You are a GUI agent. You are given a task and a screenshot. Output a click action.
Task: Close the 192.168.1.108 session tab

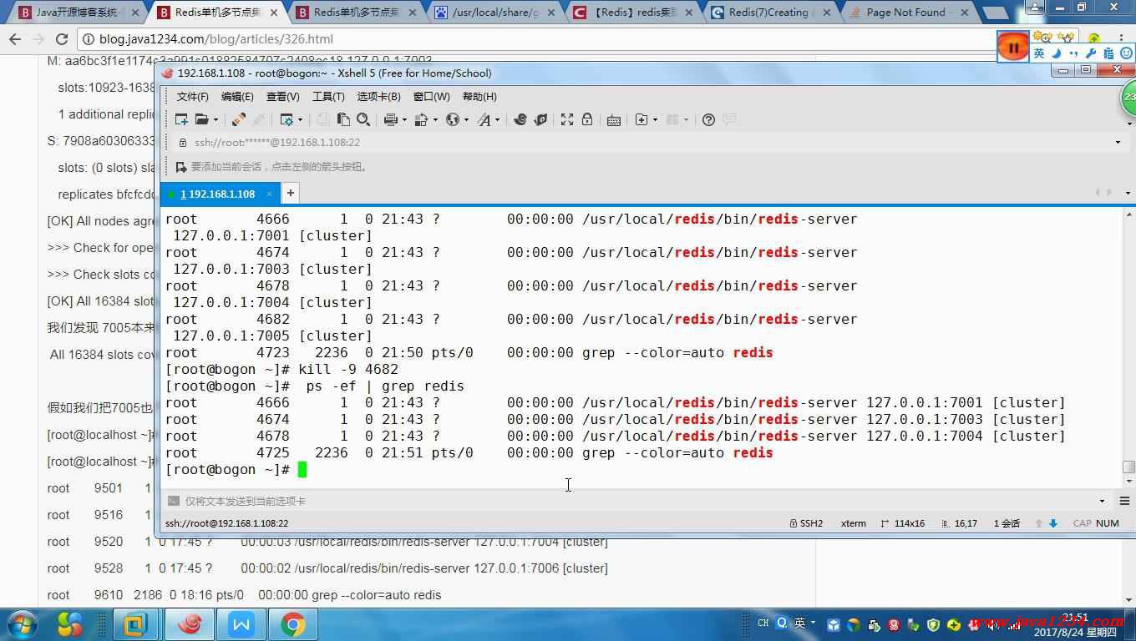[269, 194]
